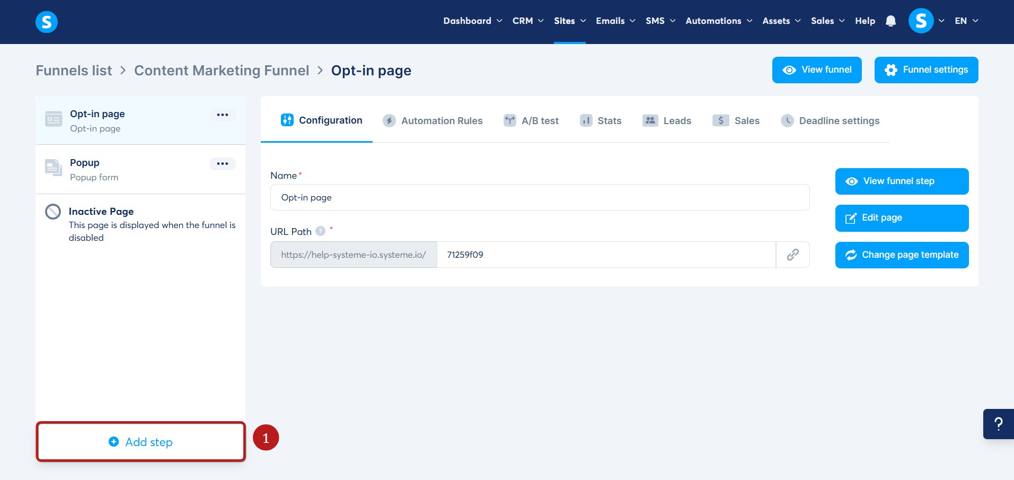
Task: Click Change page template button
Action: (x=902, y=255)
